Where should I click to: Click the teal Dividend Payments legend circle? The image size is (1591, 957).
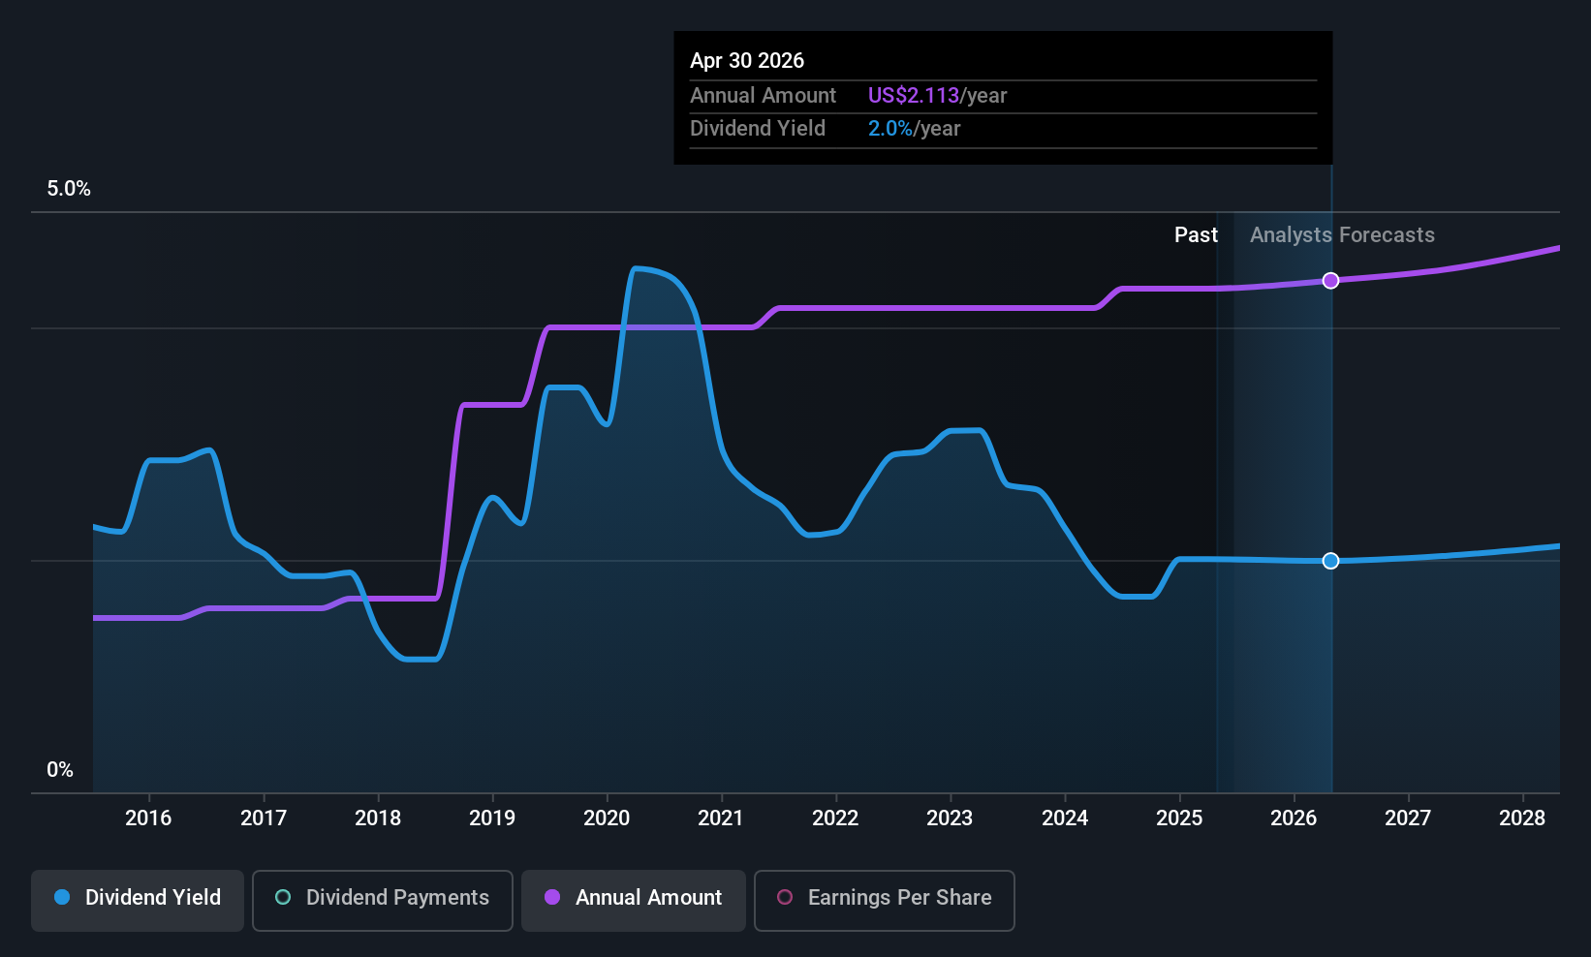(x=283, y=897)
